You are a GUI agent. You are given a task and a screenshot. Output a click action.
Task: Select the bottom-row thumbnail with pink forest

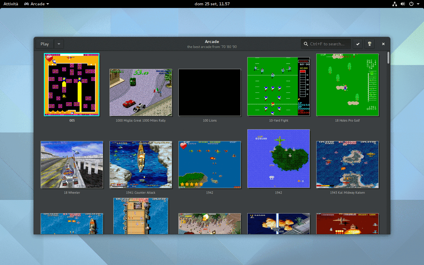tap(210, 224)
